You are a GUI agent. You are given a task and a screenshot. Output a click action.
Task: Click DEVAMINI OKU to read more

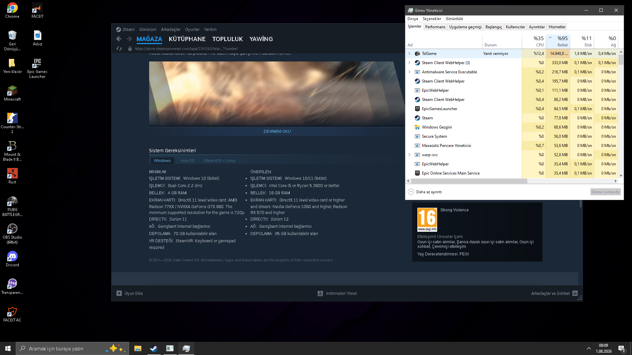pyautogui.click(x=277, y=131)
